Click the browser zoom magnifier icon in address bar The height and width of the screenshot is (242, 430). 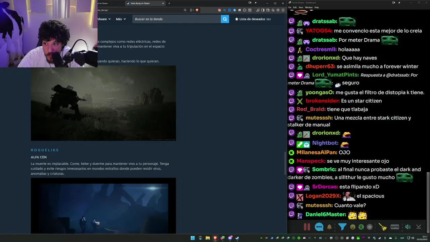[185, 10]
